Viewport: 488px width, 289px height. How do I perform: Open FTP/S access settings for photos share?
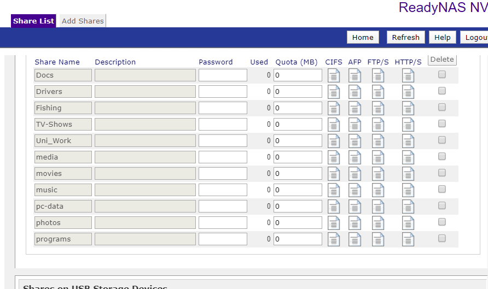tap(378, 223)
